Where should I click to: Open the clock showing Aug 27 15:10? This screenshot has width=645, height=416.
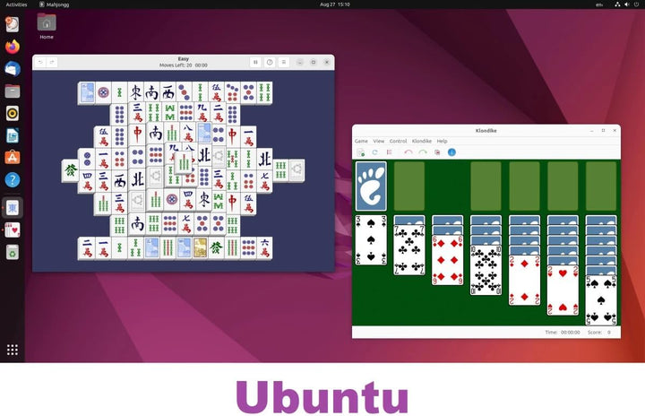click(335, 4)
